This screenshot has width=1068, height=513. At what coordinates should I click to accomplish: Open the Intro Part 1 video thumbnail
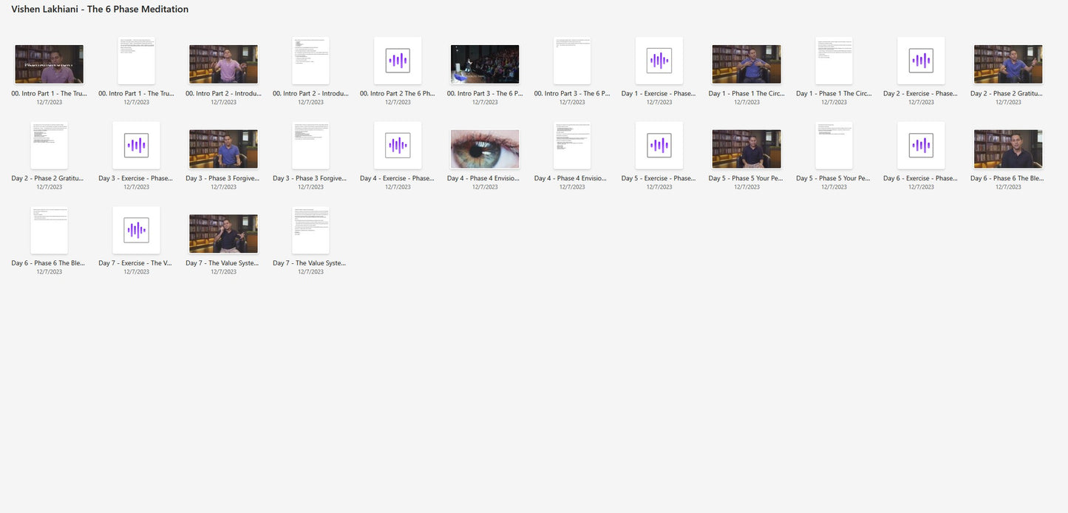49,64
